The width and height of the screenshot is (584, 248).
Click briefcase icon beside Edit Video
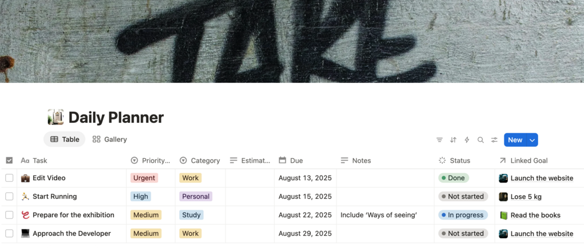click(x=25, y=178)
